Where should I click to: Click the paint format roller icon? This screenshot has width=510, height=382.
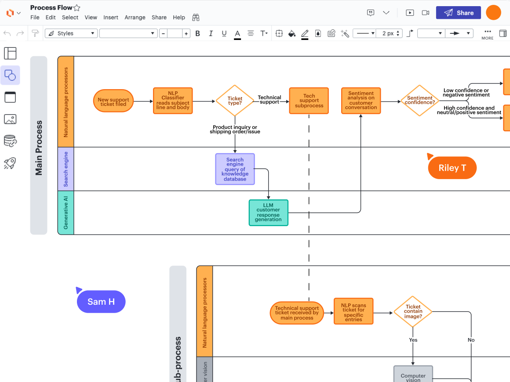(x=35, y=33)
